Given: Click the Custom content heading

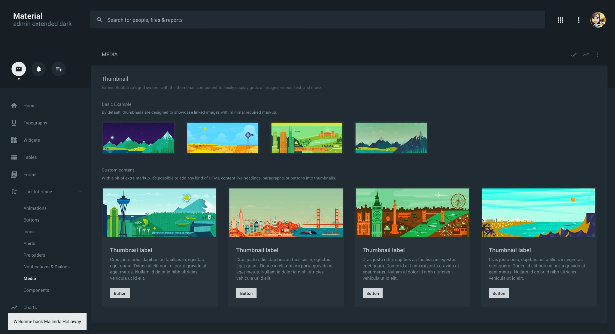Looking at the screenshot, I should pos(118,170).
